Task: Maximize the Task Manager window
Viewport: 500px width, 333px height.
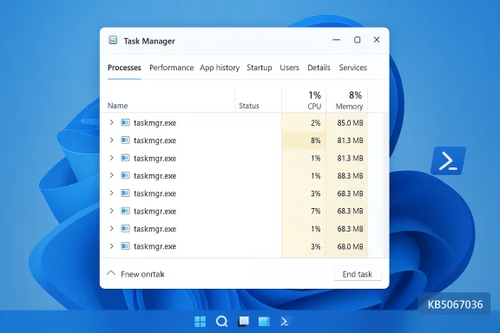Action: pos(357,40)
